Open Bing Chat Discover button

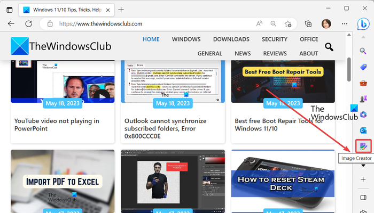[x=363, y=24]
